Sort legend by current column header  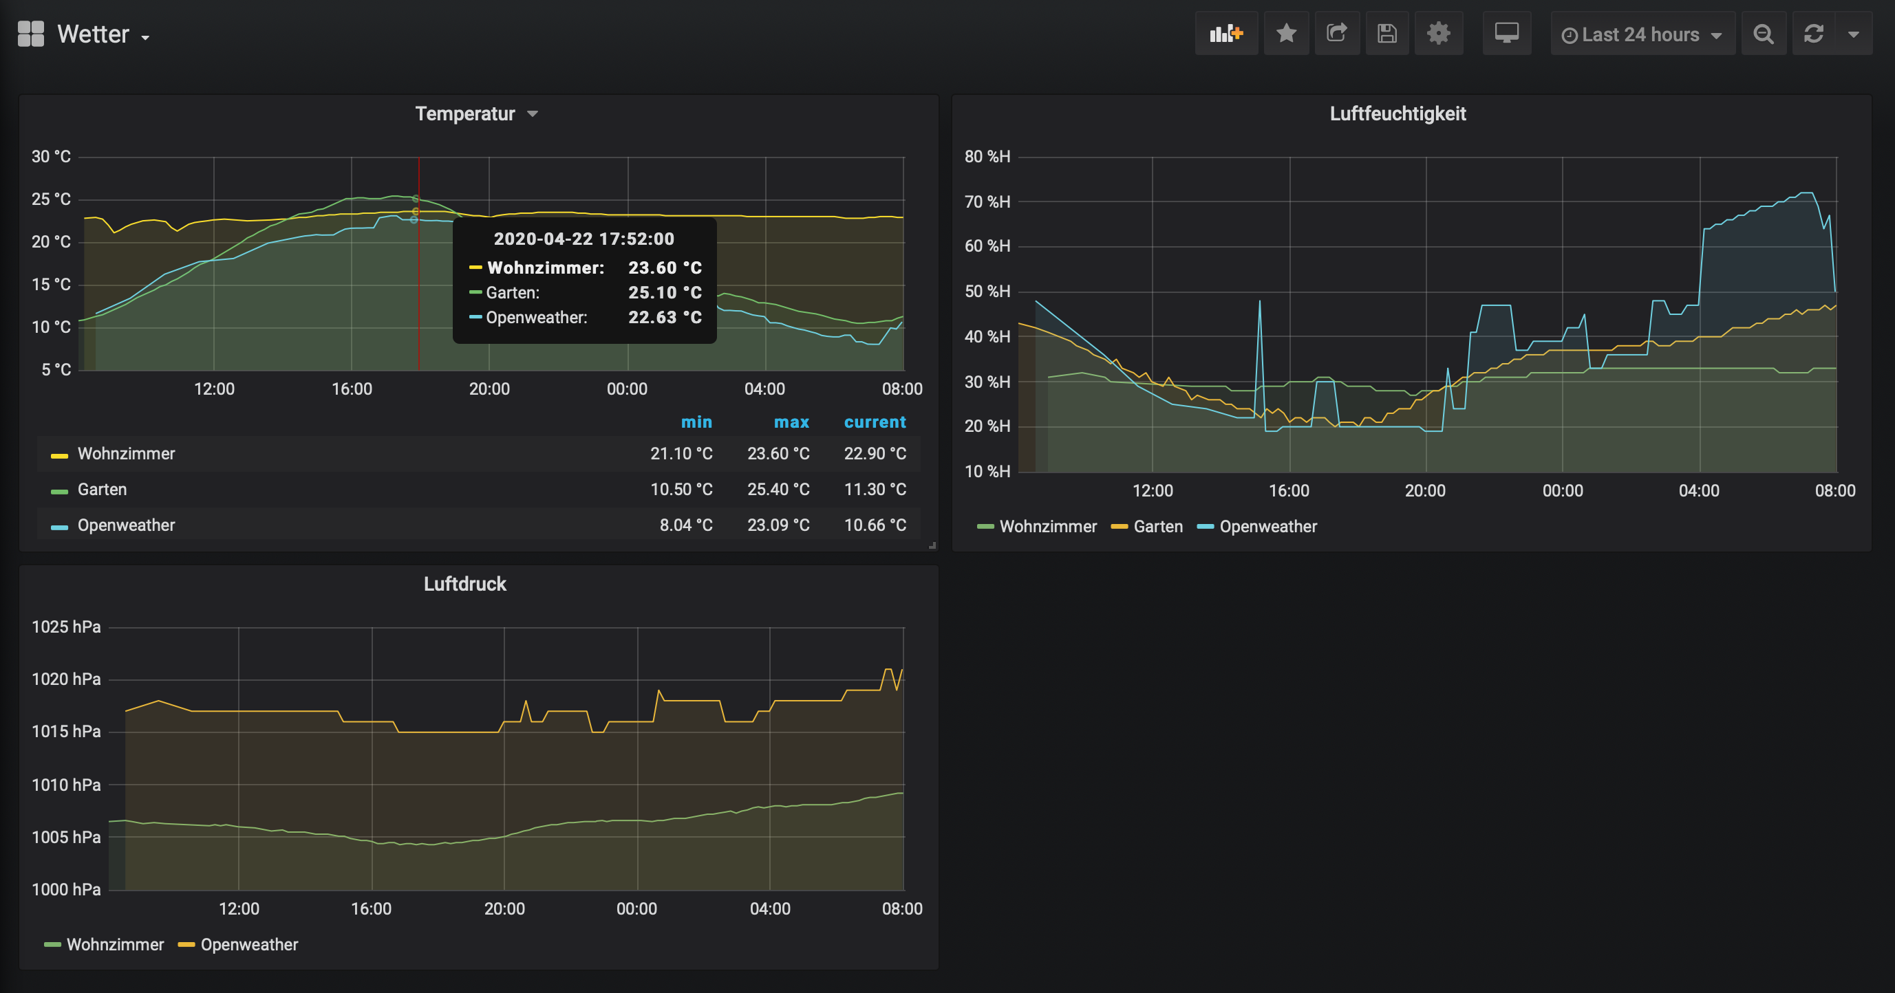[x=874, y=422]
